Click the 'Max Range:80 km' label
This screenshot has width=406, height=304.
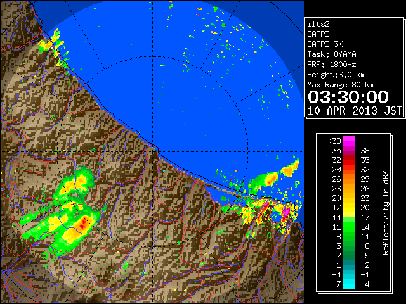pos(340,85)
